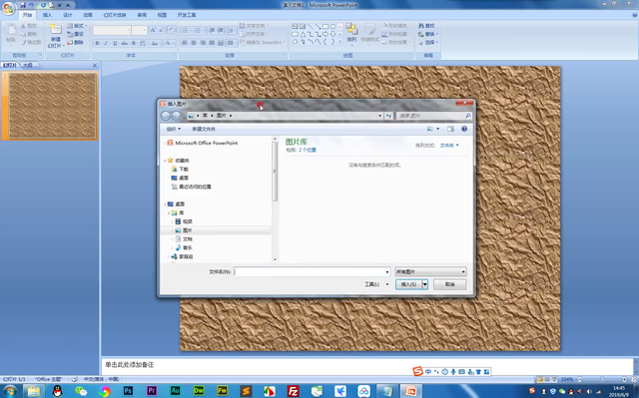The height and width of the screenshot is (398, 639).
Task: Click the search box in the dialog
Action: 430,116
